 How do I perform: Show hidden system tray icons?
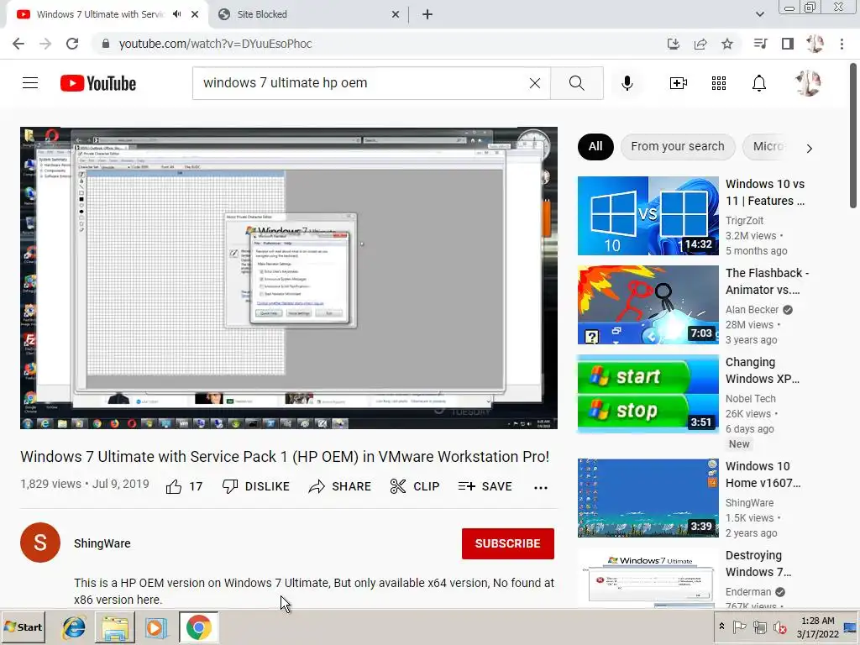[721, 627]
